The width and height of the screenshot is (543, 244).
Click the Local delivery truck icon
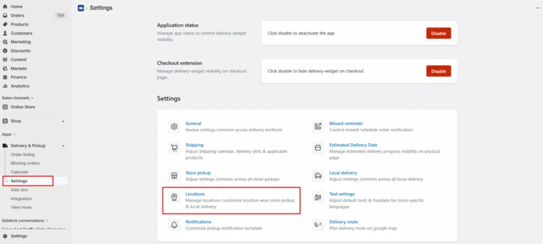(x=318, y=176)
